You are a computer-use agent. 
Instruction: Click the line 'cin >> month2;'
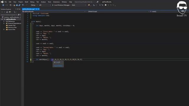tap(42, 56)
